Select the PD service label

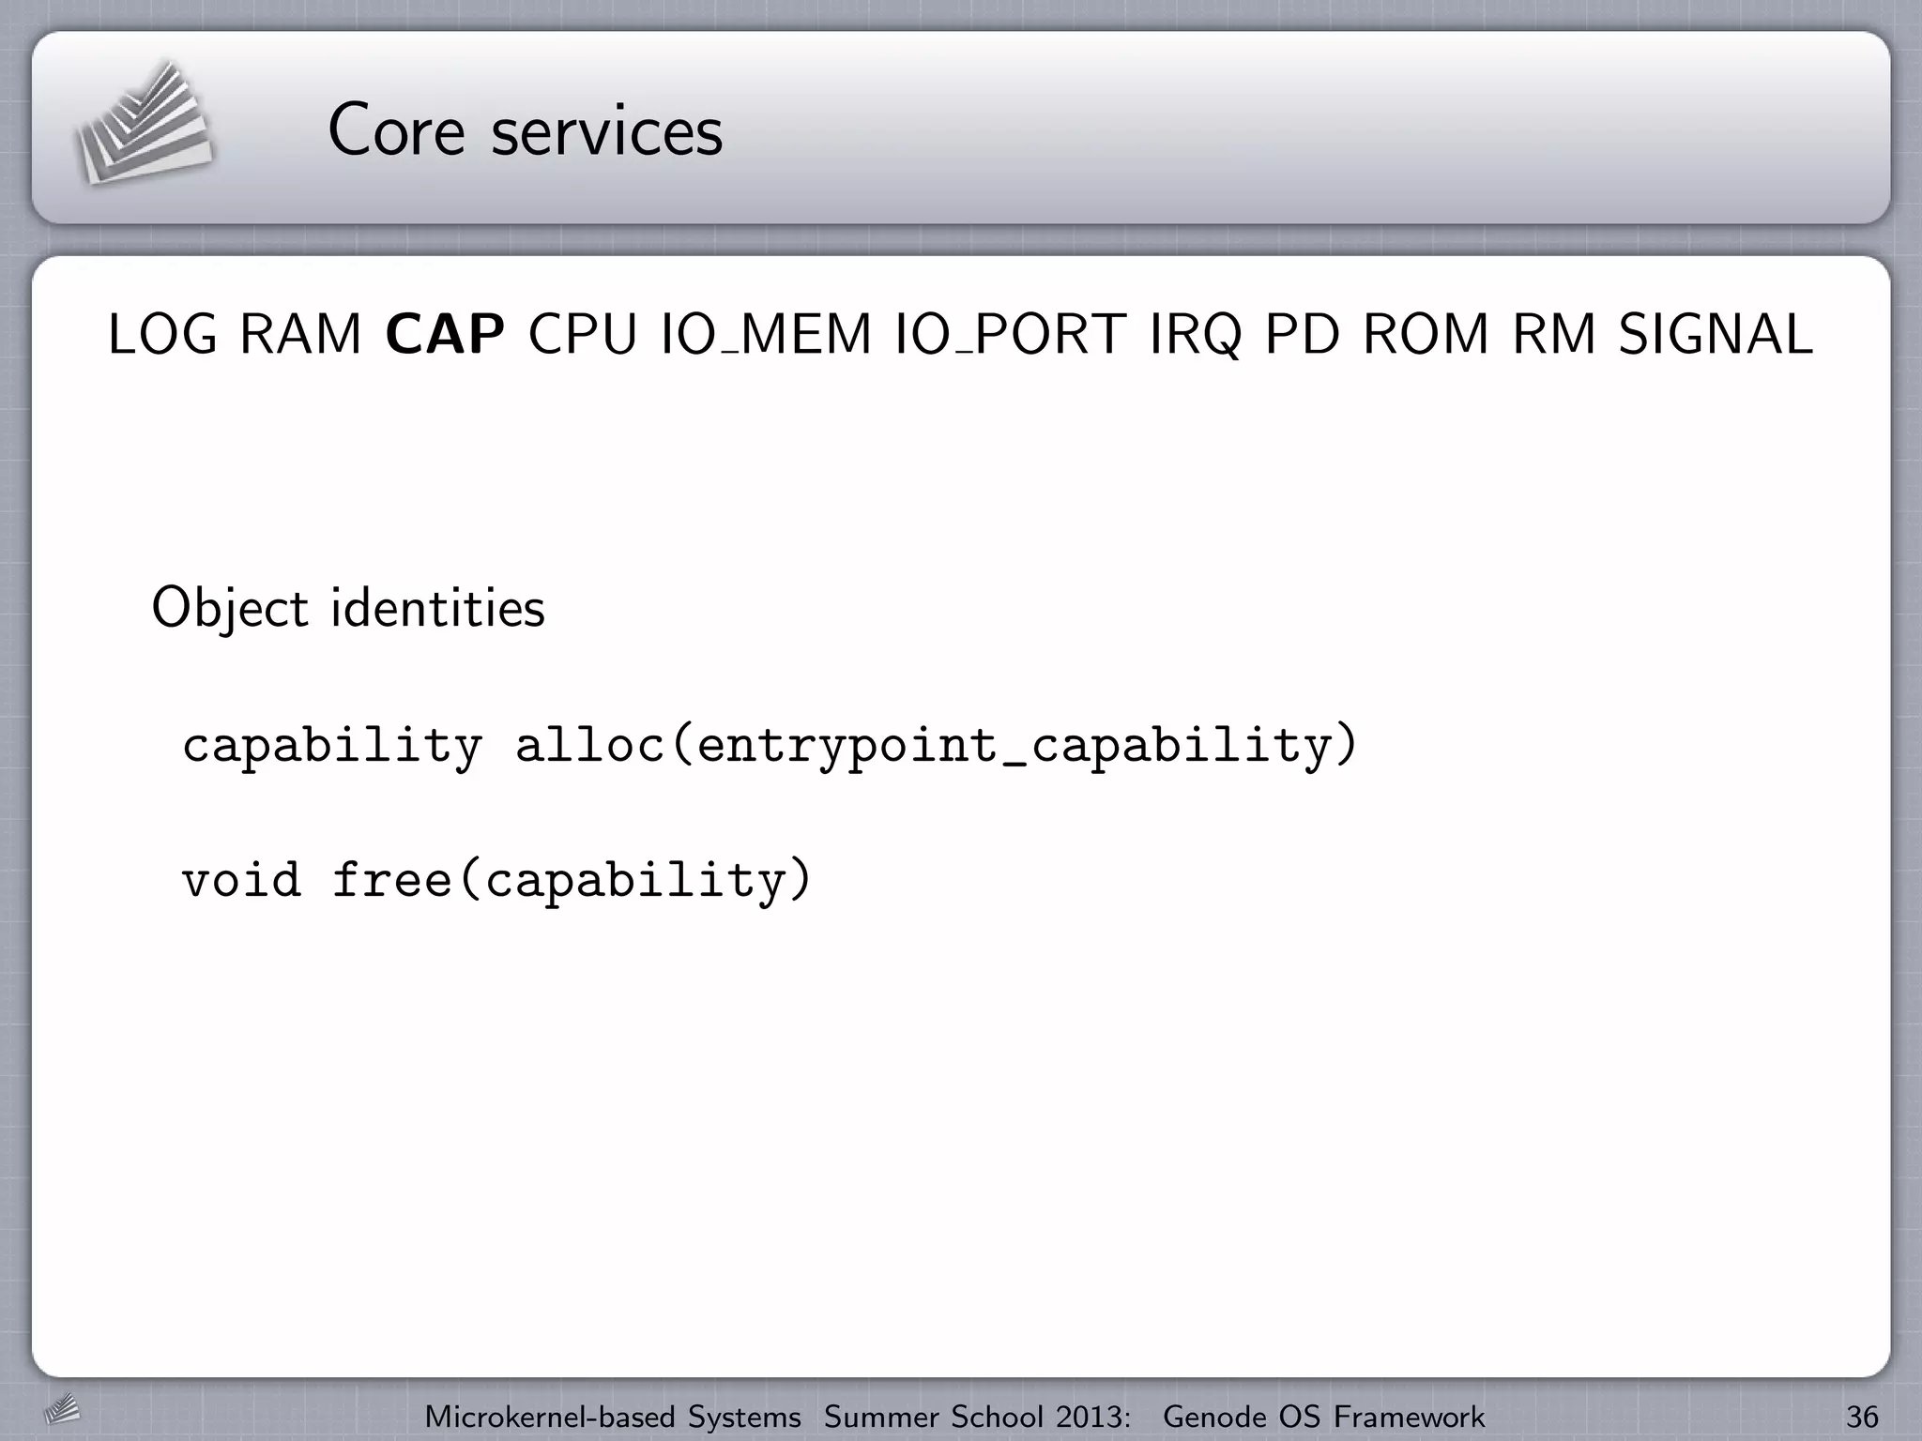(1303, 334)
